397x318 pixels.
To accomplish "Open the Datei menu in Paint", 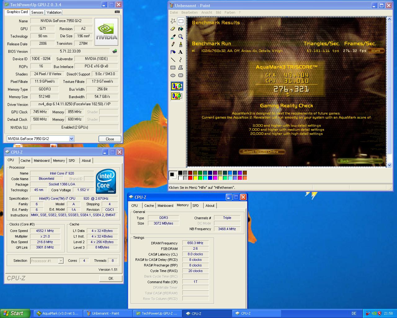I will click(x=174, y=12).
